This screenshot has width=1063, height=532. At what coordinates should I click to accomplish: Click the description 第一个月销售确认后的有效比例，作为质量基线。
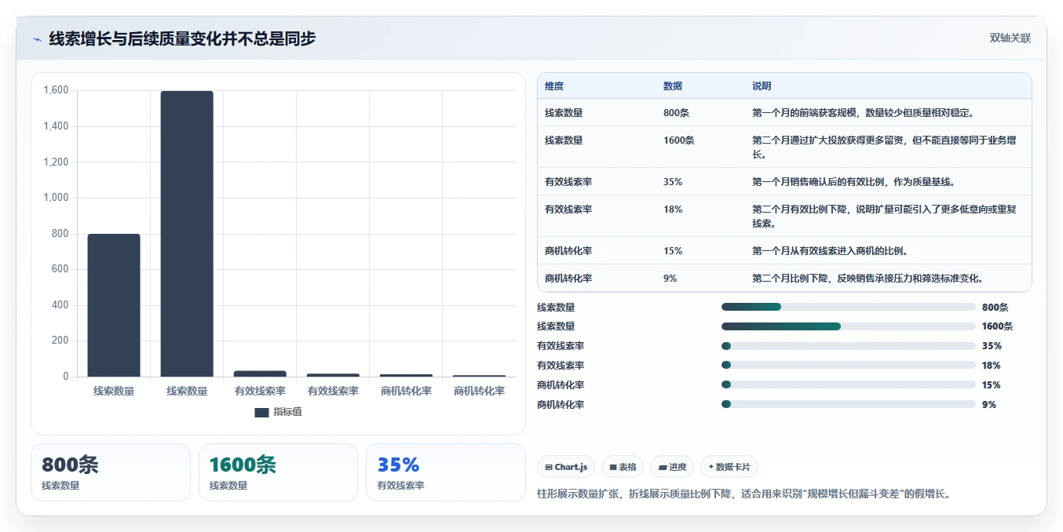(x=854, y=182)
